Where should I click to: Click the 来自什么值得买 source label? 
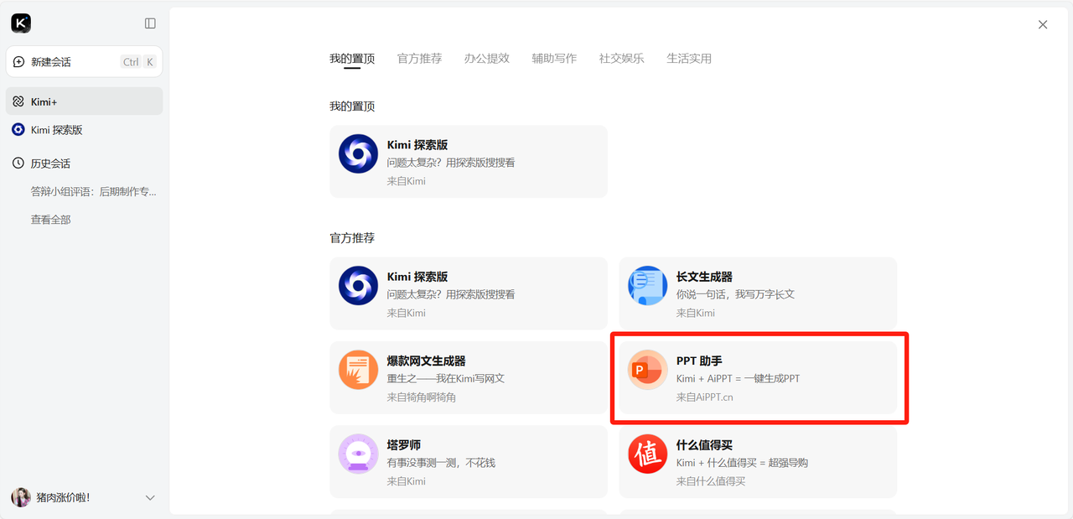click(x=711, y=481)
